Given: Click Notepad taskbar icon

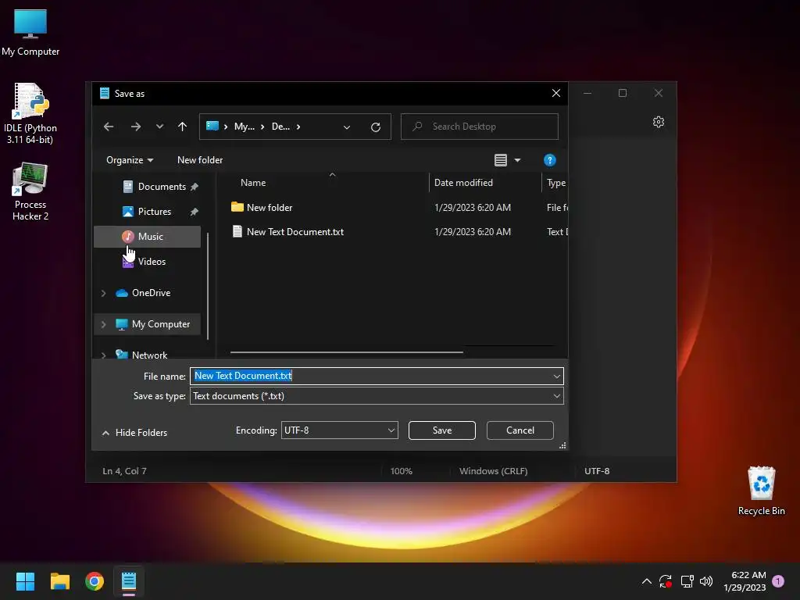Looking at the screenshot, I should [129, 581].
